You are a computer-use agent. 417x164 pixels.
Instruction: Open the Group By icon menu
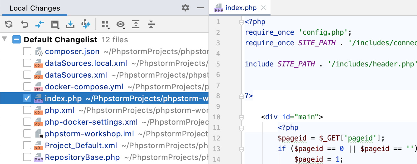[106, 25]
